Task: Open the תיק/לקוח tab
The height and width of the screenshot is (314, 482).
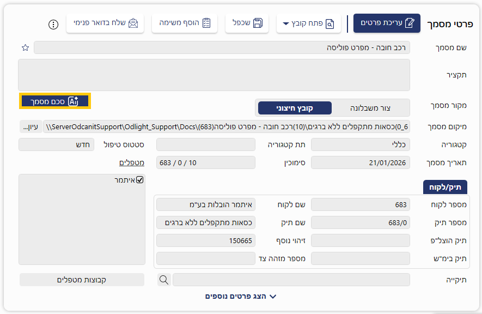Action: [445, 188]
